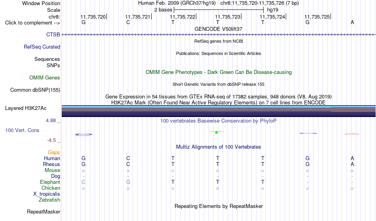The image size is (376, 221).
Task: Click 'Multiz Alignments of 100 Vertebrates' title
Action: (x=218, y=147)
